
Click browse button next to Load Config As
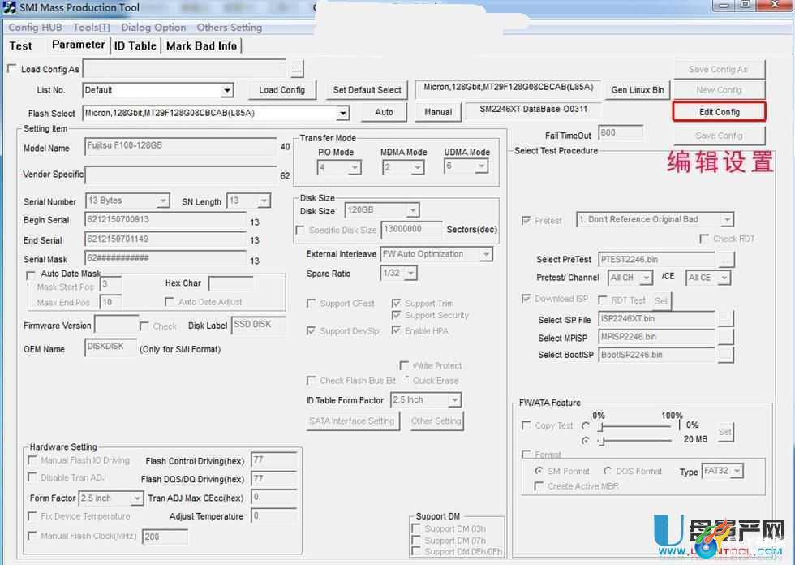[297, 70]
